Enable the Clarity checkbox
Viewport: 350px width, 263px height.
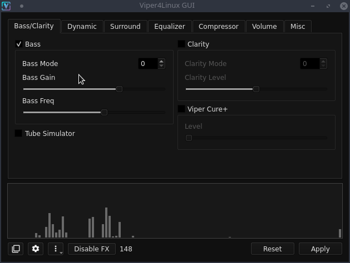(181, 44)
